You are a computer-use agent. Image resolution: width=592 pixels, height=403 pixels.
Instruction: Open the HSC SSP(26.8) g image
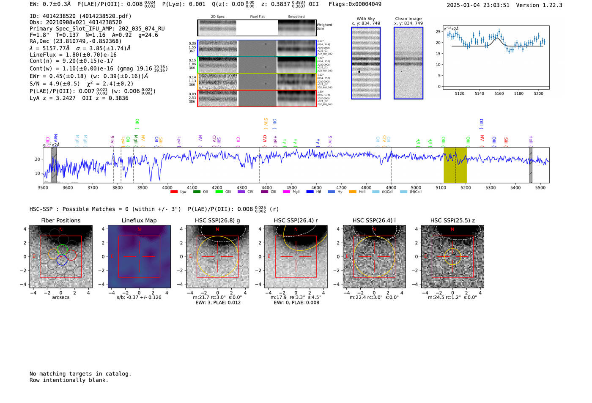[x=217, y=257]
